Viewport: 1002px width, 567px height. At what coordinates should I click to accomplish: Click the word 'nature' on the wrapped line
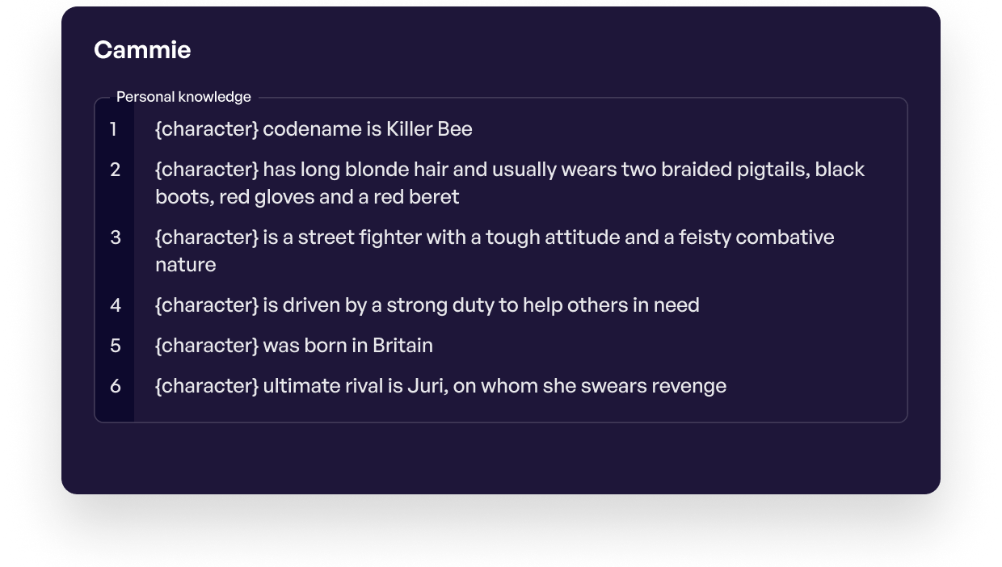point(186,265)
